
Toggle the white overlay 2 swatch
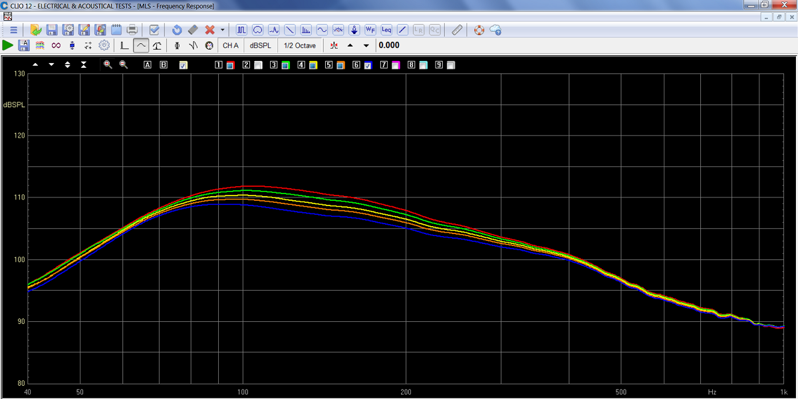click(257, 65)
